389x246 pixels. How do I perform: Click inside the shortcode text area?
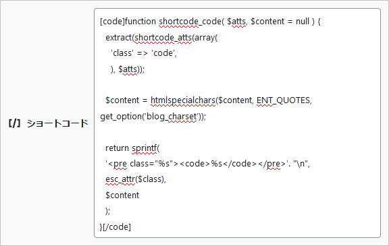coord(237,123)
